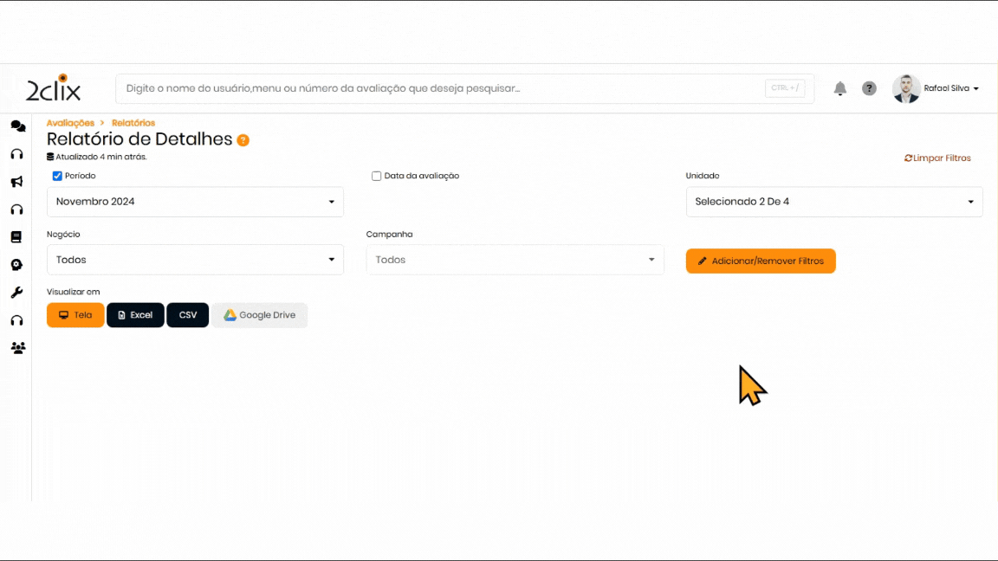Enable the Data da avaliação checkbox
Viewport: 998px width, 561px height.
pyautogui.click(x=377, y=176)
